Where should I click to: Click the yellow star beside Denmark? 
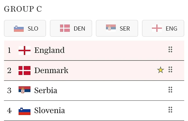[160, 70]
